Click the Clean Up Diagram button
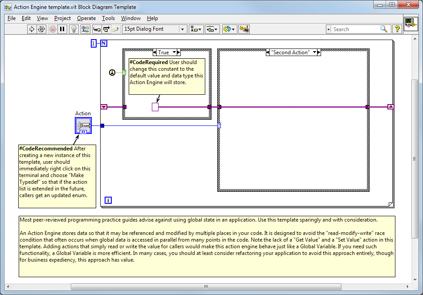Screen dimensions: 423x295 point(244,29)
